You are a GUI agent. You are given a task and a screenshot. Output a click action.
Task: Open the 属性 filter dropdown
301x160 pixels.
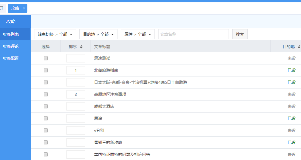(x=138, y=34)
